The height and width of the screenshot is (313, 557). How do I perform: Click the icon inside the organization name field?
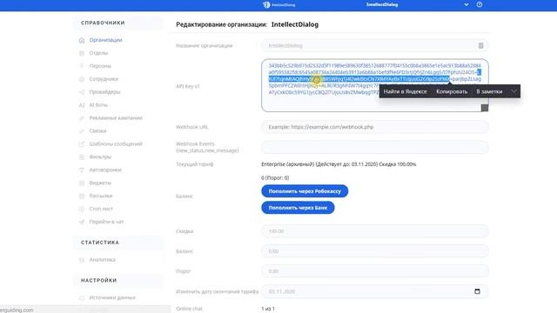[x=480, y=45]
